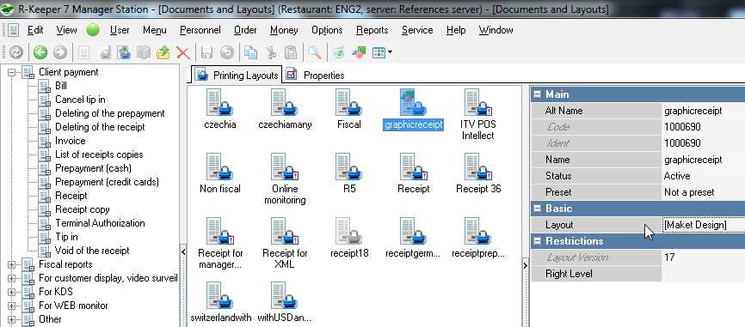Click splitter arrow beside properties panel
745x327 pixels.
525,265
